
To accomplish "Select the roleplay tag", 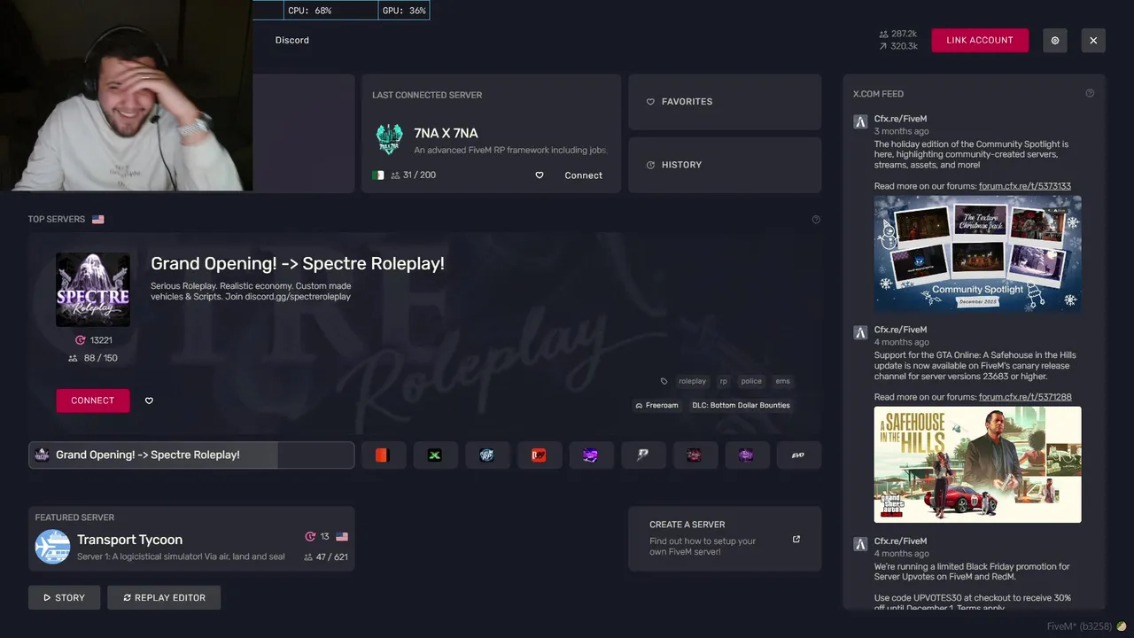I will (692, 381).
